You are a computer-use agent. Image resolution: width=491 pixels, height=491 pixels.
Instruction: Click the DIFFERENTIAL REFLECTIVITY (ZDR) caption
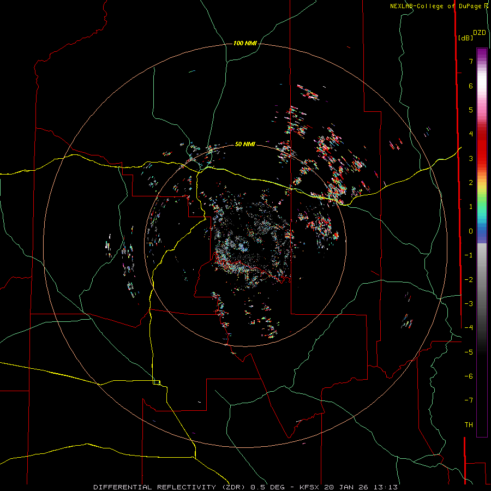(x=170, y=487)
